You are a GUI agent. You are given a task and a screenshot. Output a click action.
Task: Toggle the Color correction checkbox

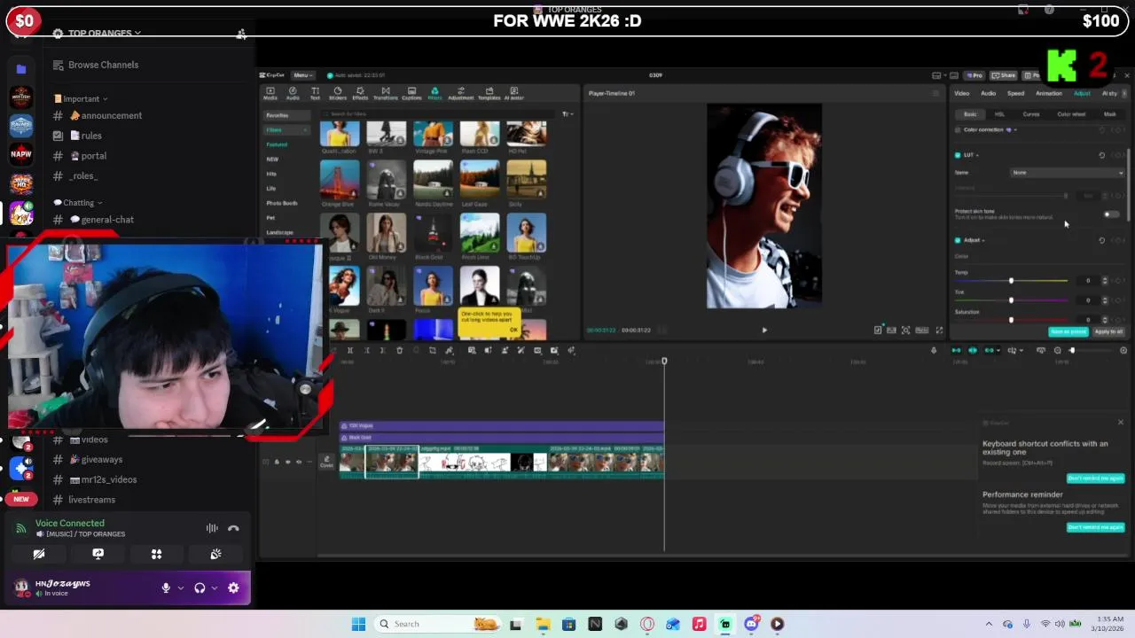tap(958, 130)
